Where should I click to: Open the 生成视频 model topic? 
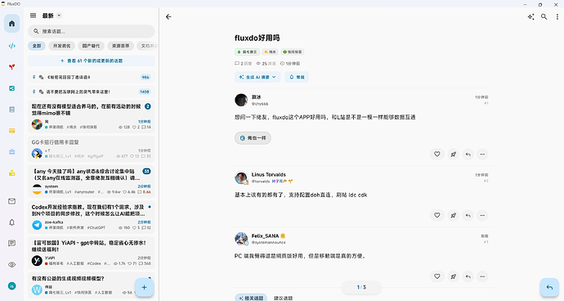click(x=92, y=285)
